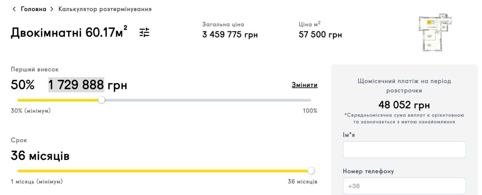Screen dimensions: 482x195
Task: Click the breadcrumb separator arrow after Головна
Action: [52, 9]
